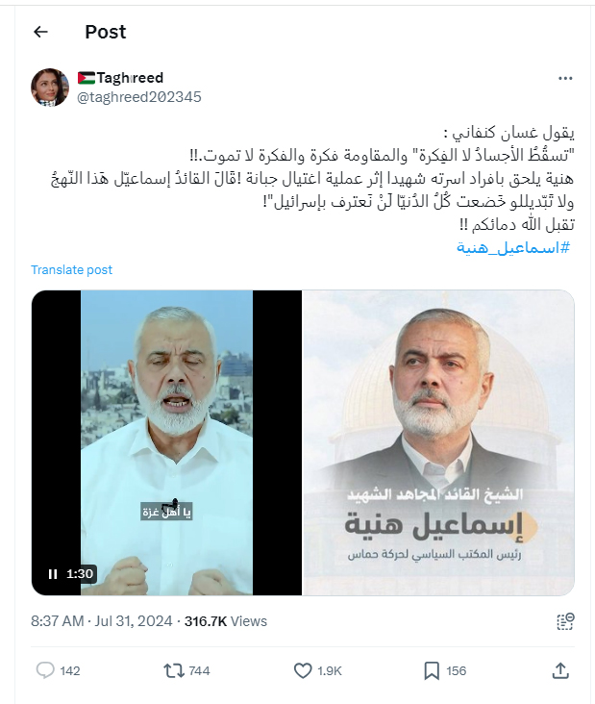
Task: Click the 1:30 video time indicator
Action: 80,574
